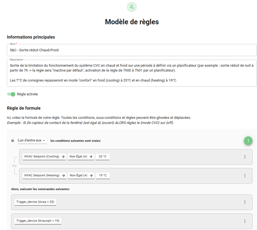
Task: Edit the 19 °C condition value
Action: click(102, 176)
